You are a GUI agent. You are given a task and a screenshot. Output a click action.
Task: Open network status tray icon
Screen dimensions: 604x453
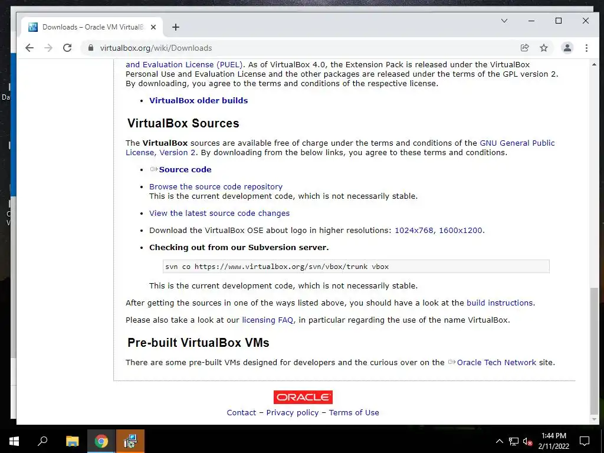[x=514, y=441]
